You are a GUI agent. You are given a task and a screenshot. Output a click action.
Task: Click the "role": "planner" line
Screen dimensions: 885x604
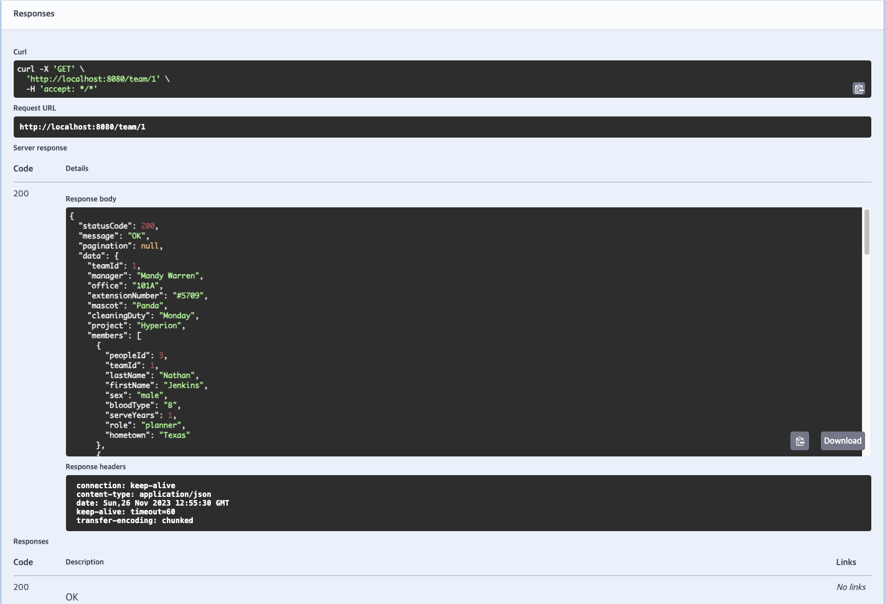coord(145,425)
